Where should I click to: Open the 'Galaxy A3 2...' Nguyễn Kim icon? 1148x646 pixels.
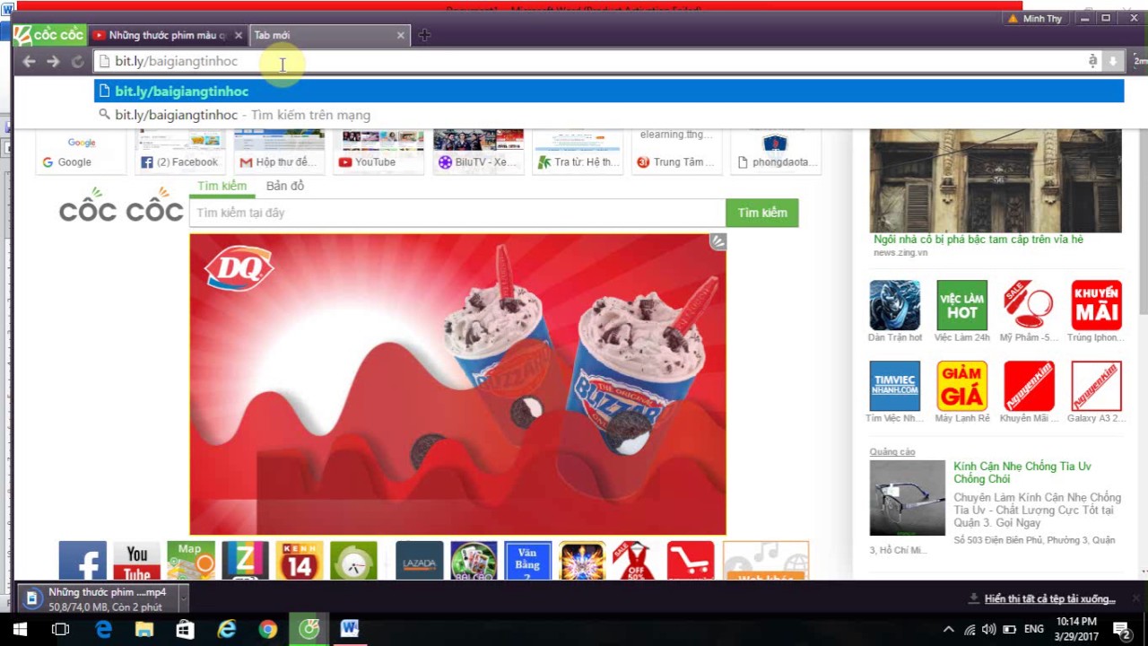pos(1096,386)
